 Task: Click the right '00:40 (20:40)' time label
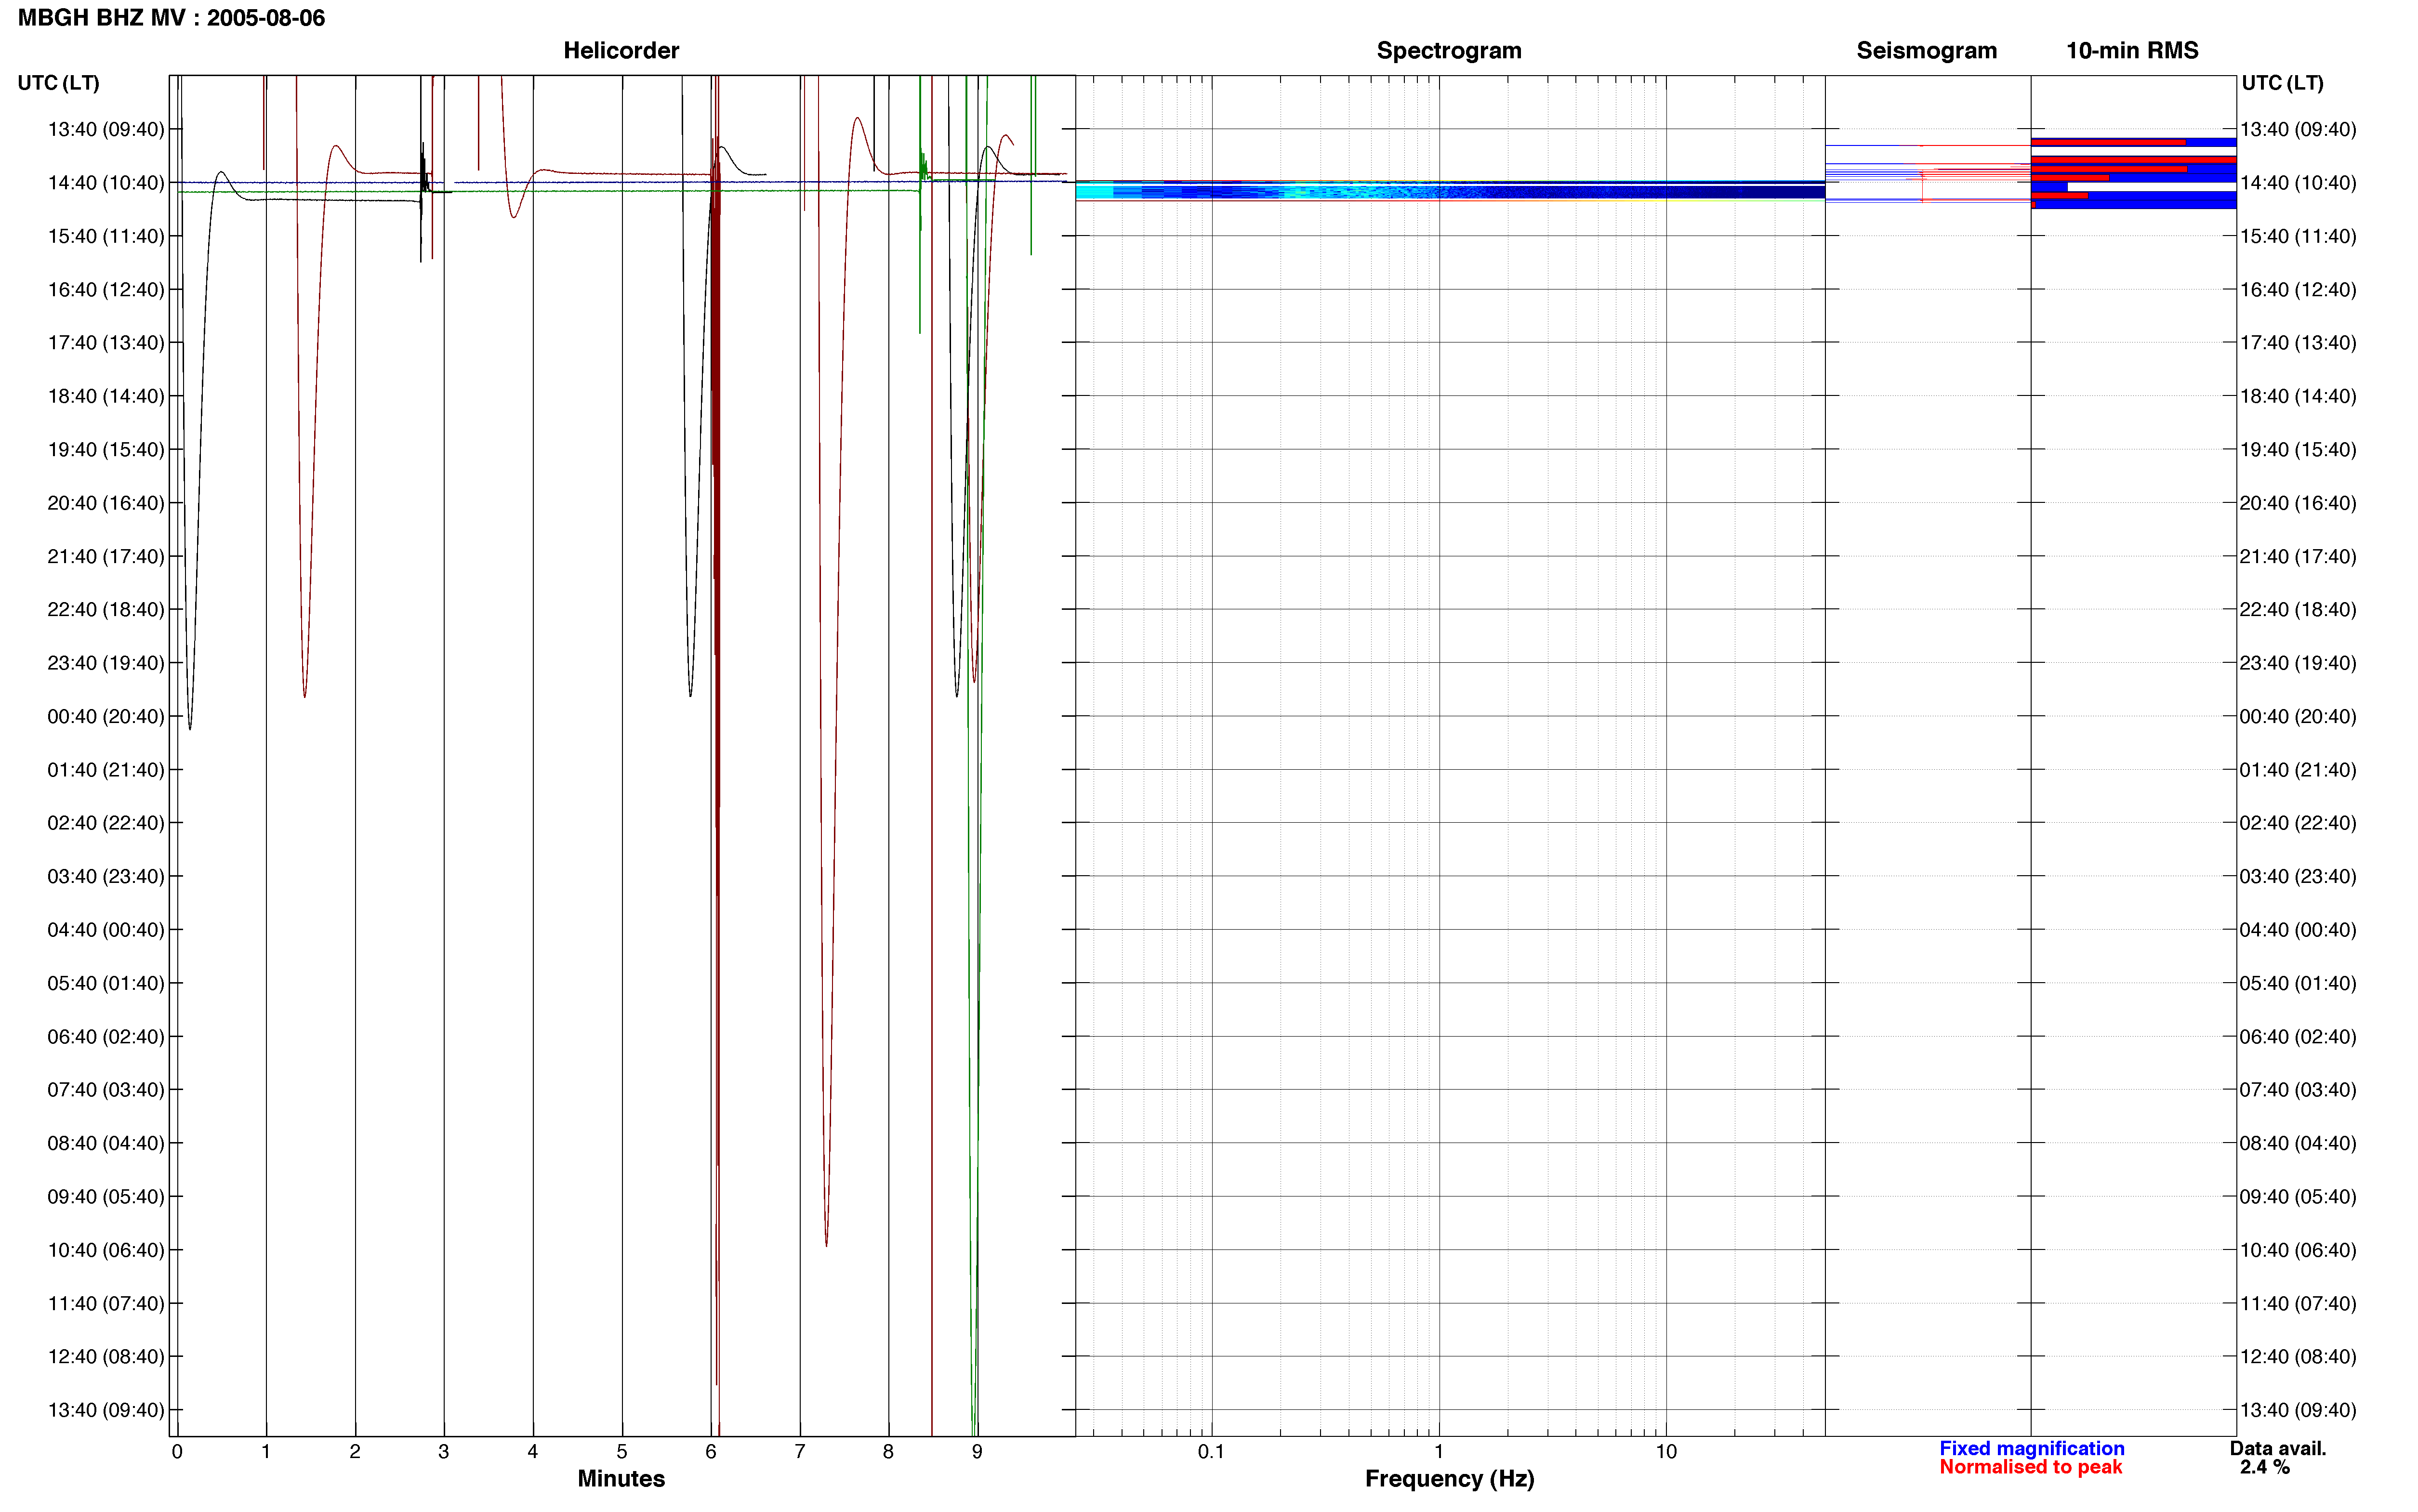click(x=2298, y=716)
